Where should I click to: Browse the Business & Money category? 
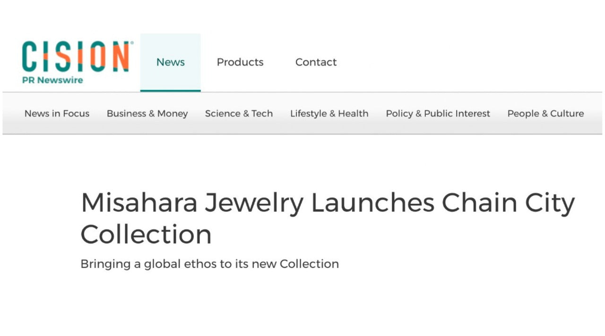(x=147, y=113)
